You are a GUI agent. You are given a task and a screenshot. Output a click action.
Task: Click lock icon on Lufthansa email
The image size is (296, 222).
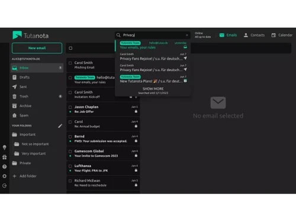[x=136, y=170]
